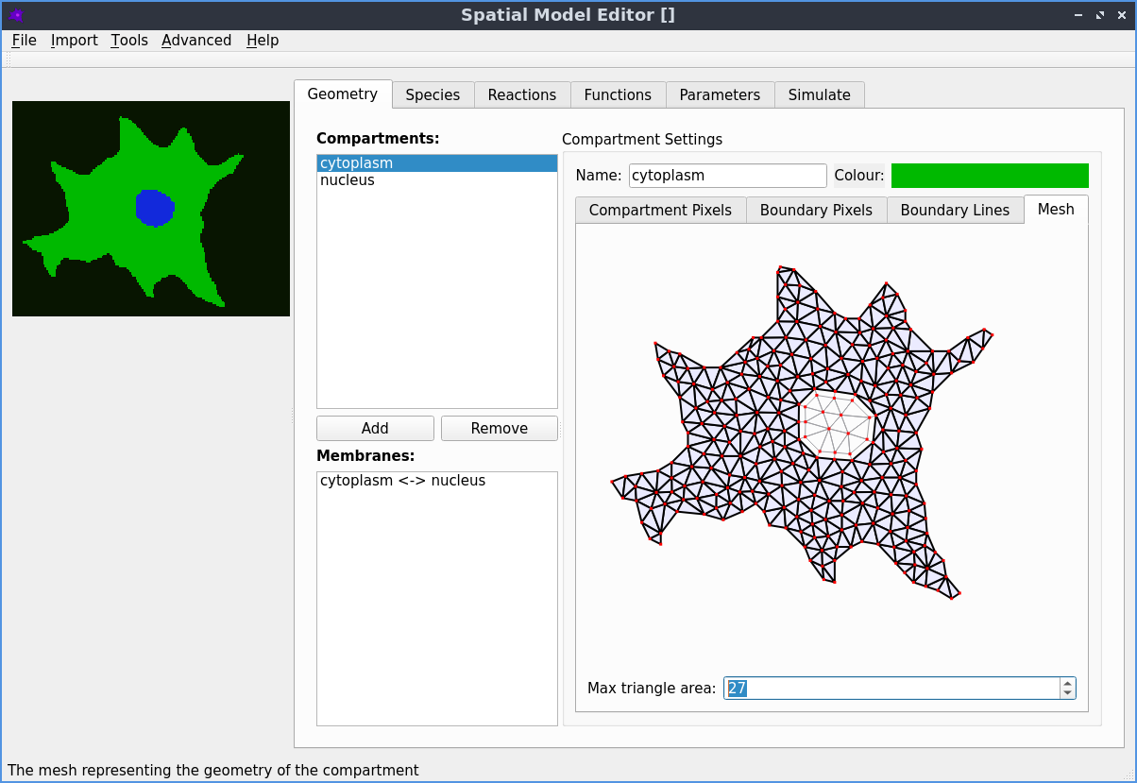Click the green compartment Colour swatch
Image resolution: width=1137 pixels, height=783 pixels.
click(x=989, y=176)
